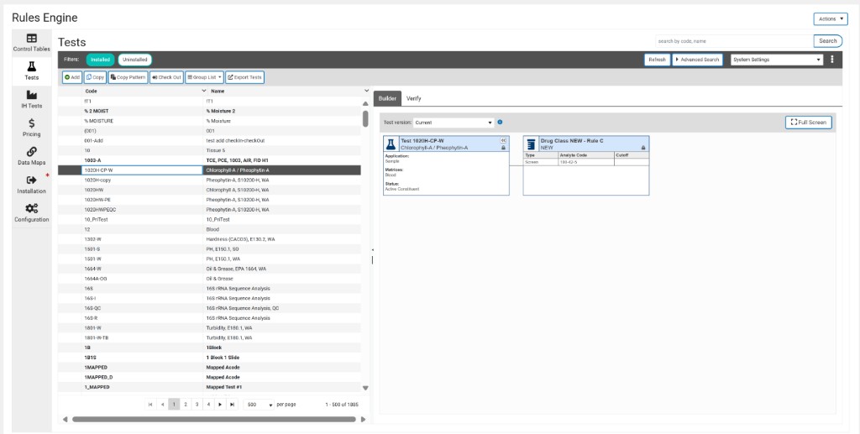This screenshot has height=434, width=860.
Task: Click the Copy toolbar button
Action: pos(96,77)
